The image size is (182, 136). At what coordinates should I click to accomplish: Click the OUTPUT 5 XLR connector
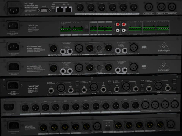click(x=91, y=8)
